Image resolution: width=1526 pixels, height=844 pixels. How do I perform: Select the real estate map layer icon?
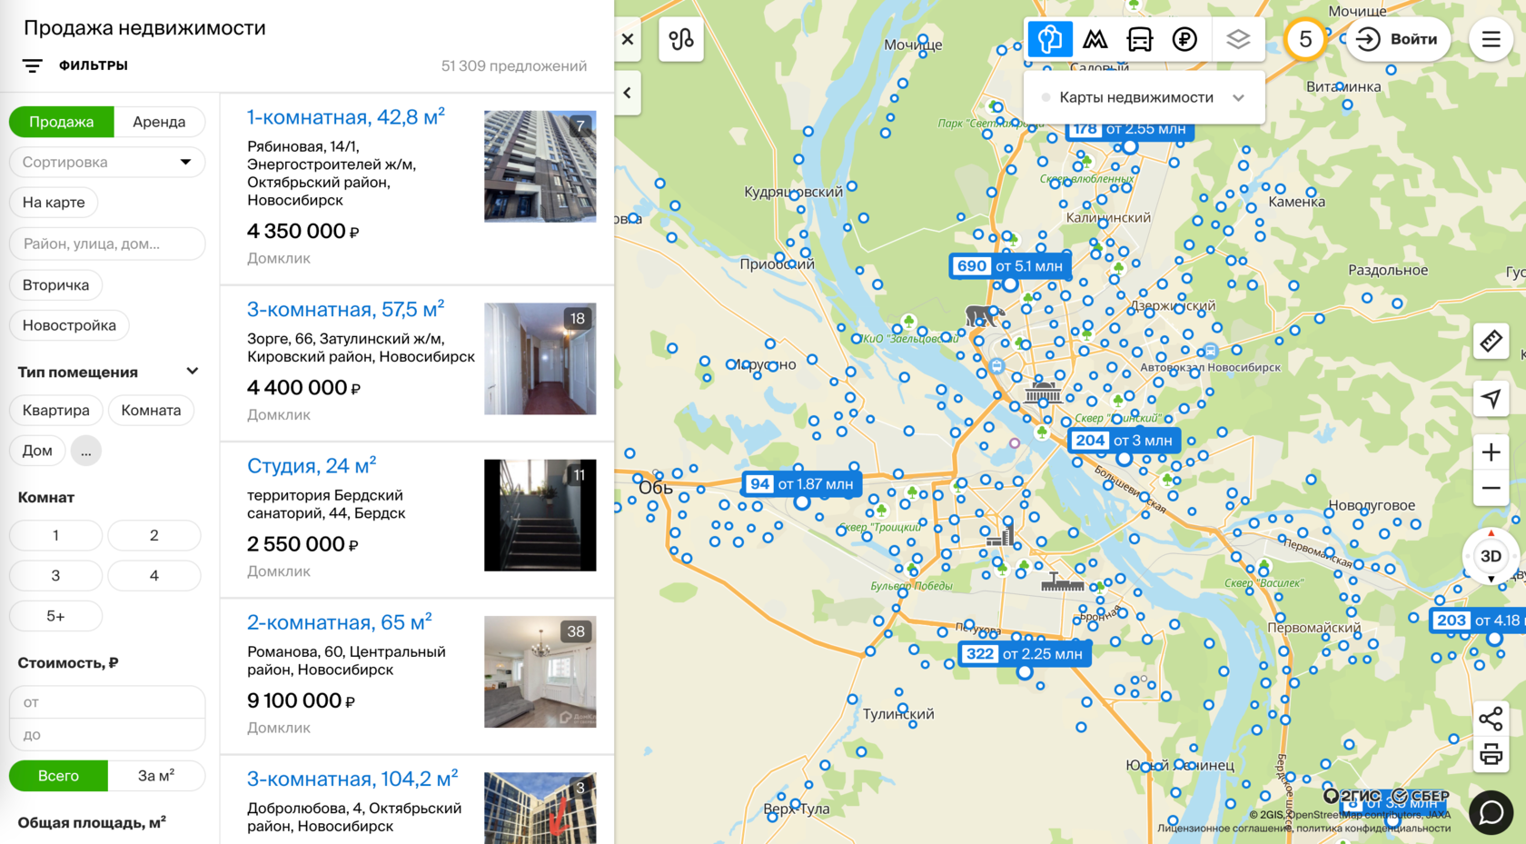click(1050, 39)
